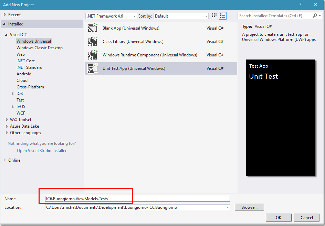Open the Location path dropdown
325x226 pixels.
click(x=227, y=207)
